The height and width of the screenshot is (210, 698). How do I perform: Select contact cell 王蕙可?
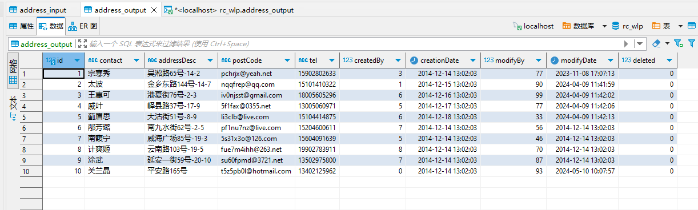point(114,95)
